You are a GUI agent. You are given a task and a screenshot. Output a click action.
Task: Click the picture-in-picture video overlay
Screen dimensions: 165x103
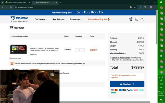point(30,86)
